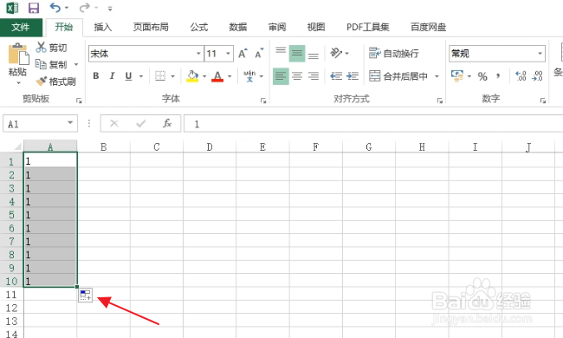This screenshot has width=563, height=338.
Task: Click the increase indent icon
Action: tap(353, 76)
